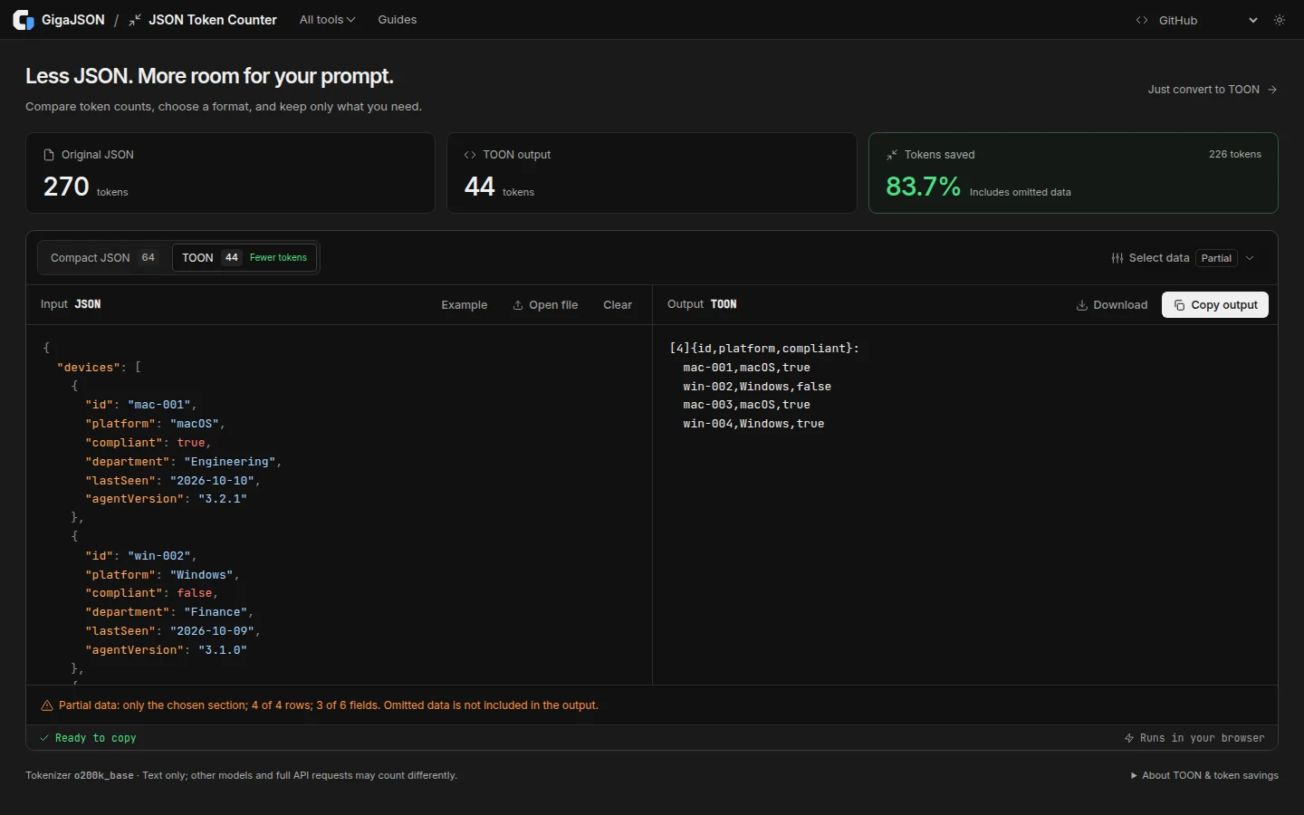
Task: Click the checkmark icon beside Ready to copy
Action: coord(44,738)
